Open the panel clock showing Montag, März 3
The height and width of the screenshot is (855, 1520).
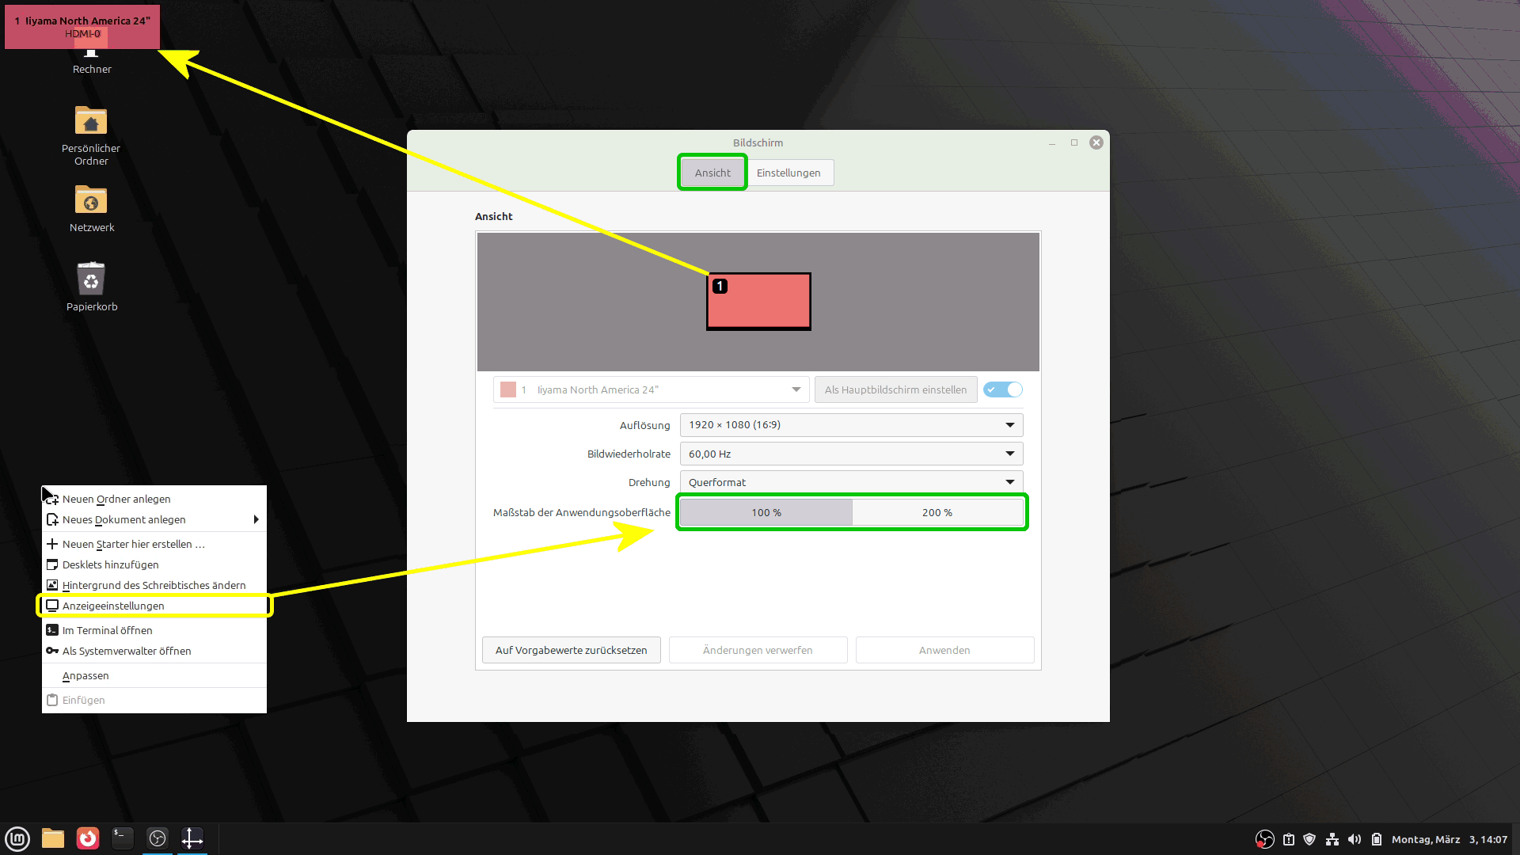[1449, 839]
